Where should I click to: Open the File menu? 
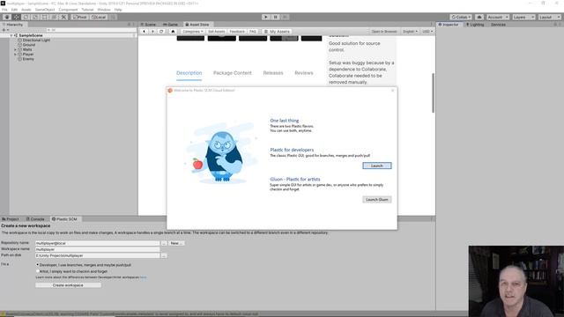pos(4,10)
